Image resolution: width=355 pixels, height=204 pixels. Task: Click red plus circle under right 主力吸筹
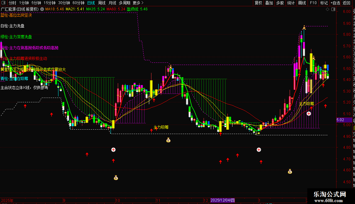point(309,114)
